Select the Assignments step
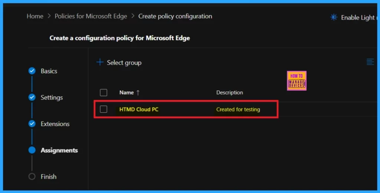Image resolution: width=380 pixels, height=193 pixels. pyautogui.click(x=59, y=150)
